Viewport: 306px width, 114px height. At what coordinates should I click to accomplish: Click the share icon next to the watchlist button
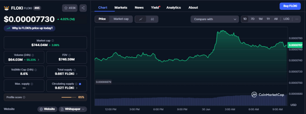[83, 8]
